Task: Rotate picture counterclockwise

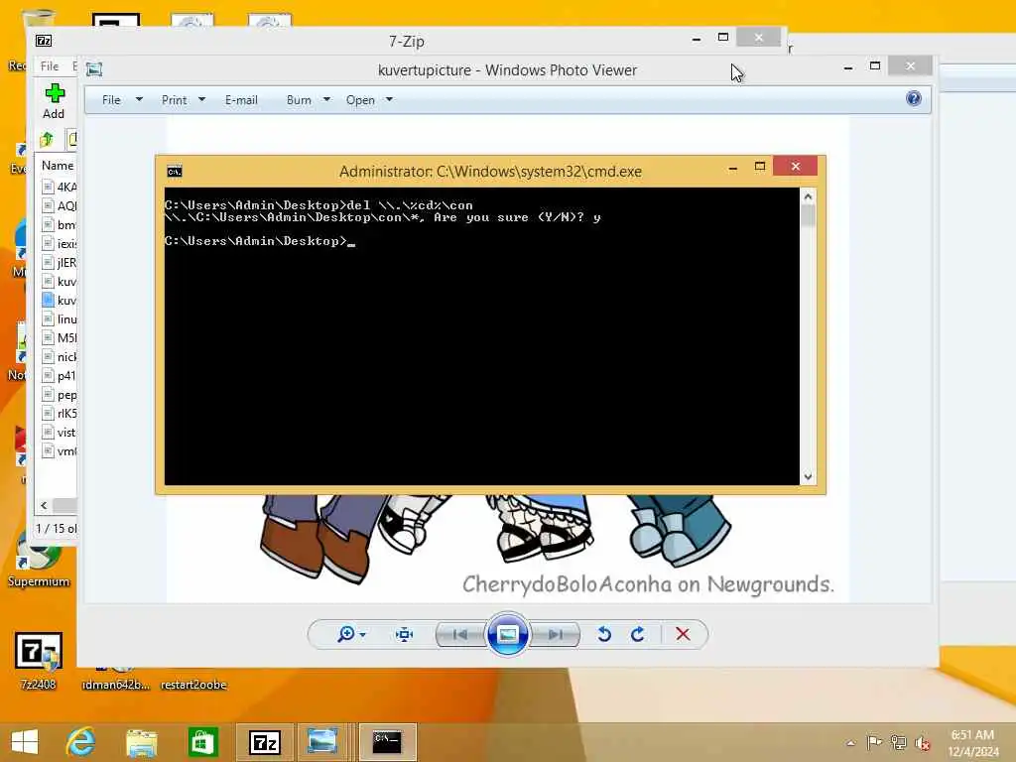Action: click(604, 634)
